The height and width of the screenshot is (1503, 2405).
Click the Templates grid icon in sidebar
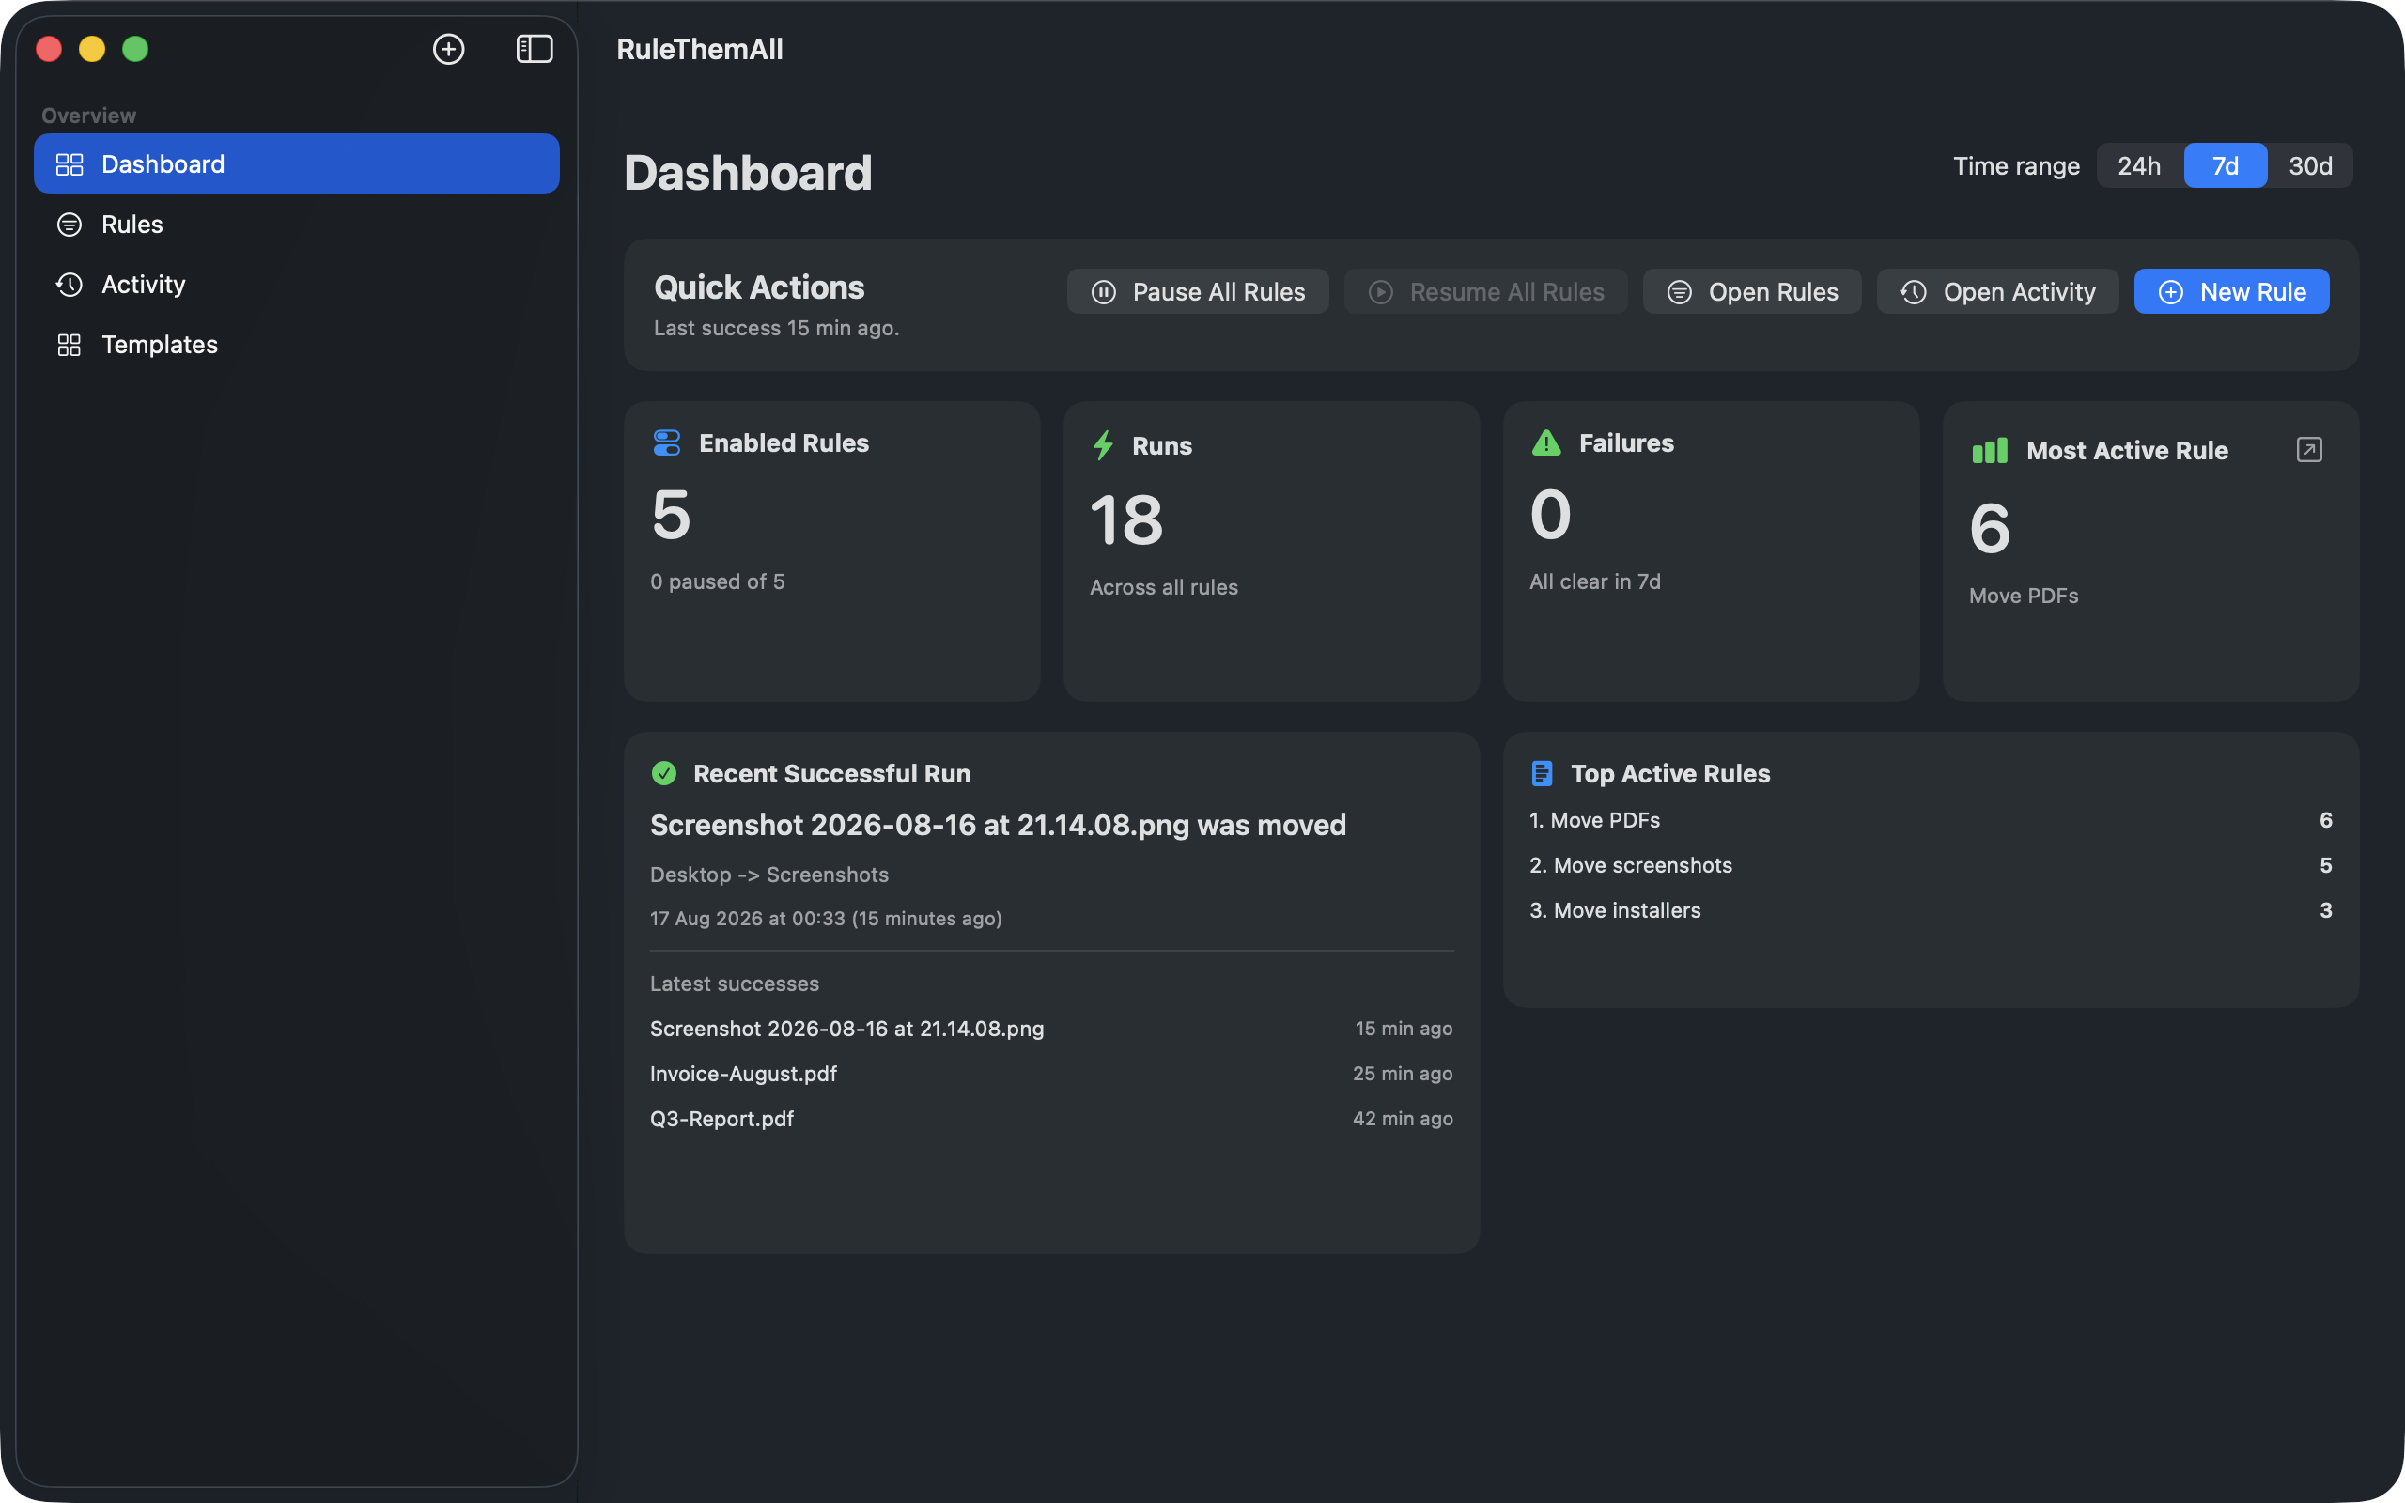69,345
